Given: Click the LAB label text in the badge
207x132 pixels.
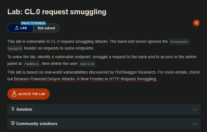Looking at the screenshot, I should coord(24,28).
